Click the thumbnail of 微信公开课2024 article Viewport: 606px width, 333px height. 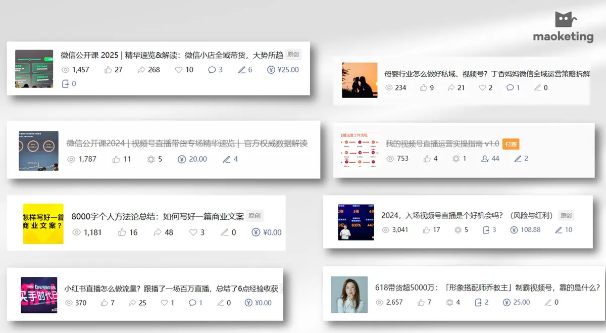pos(39,151)
